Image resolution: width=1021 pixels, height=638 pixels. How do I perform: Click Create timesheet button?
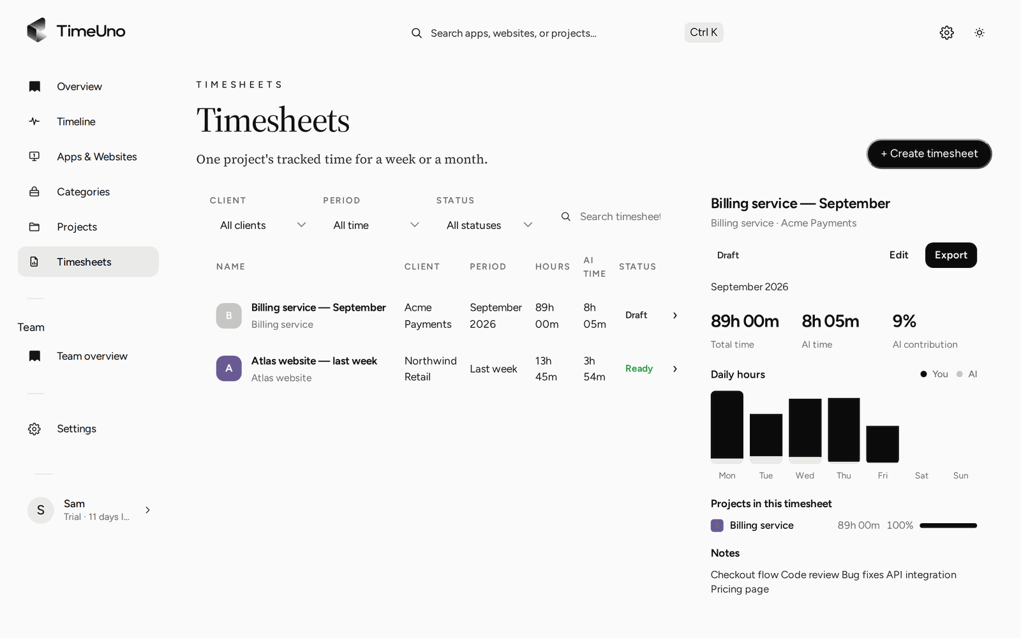929,154
